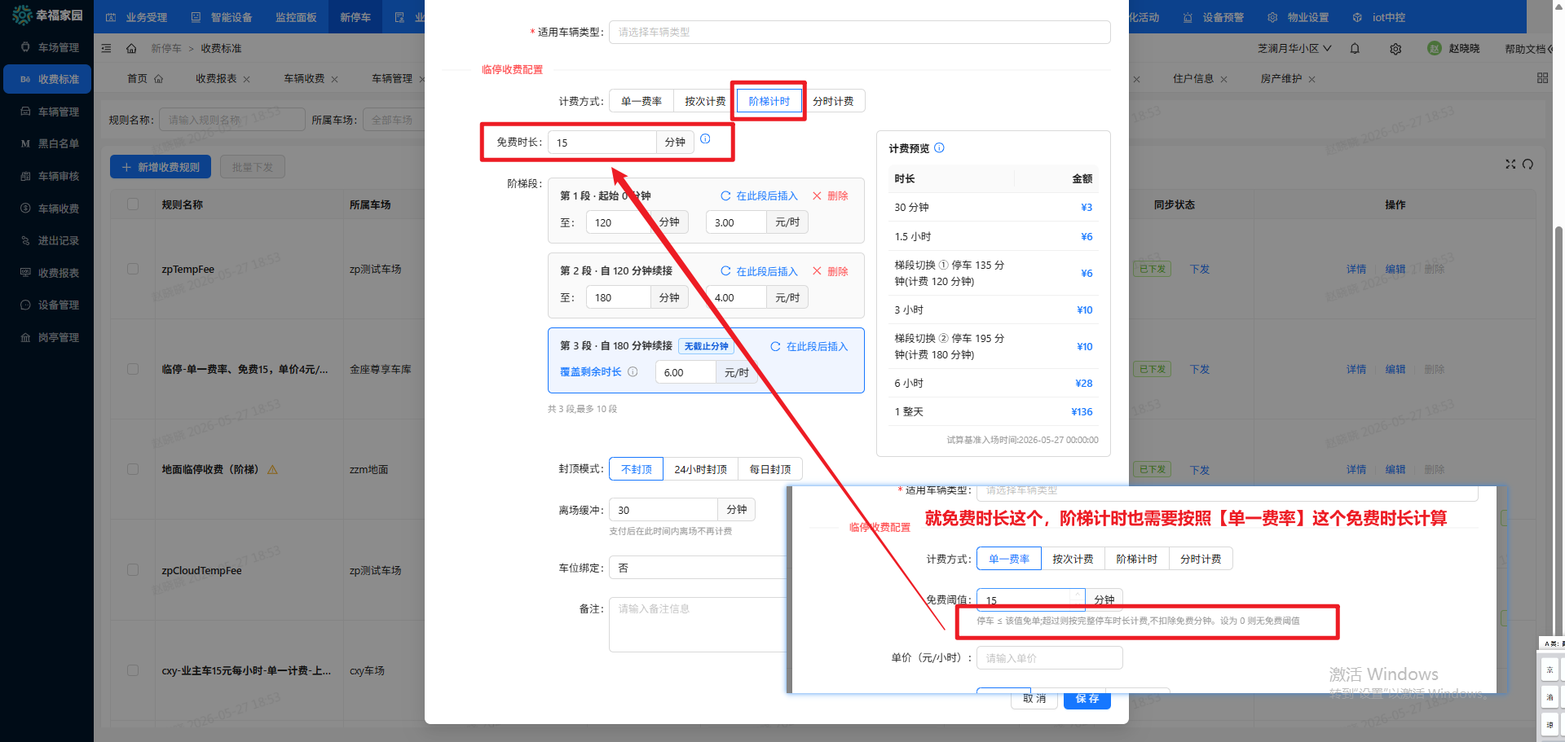Click warning icon on 地面临停收费（阶梯）
The width and height of the screenshot is (1565, 742).
[x=272, y=469]
